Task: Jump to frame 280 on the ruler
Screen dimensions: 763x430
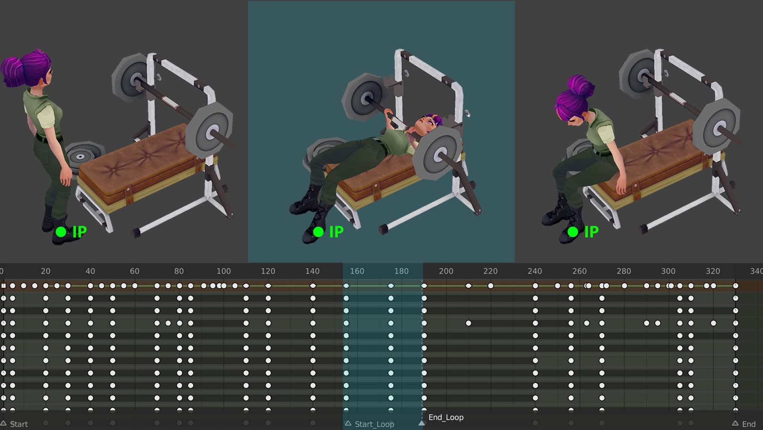Action: [624, 271]
